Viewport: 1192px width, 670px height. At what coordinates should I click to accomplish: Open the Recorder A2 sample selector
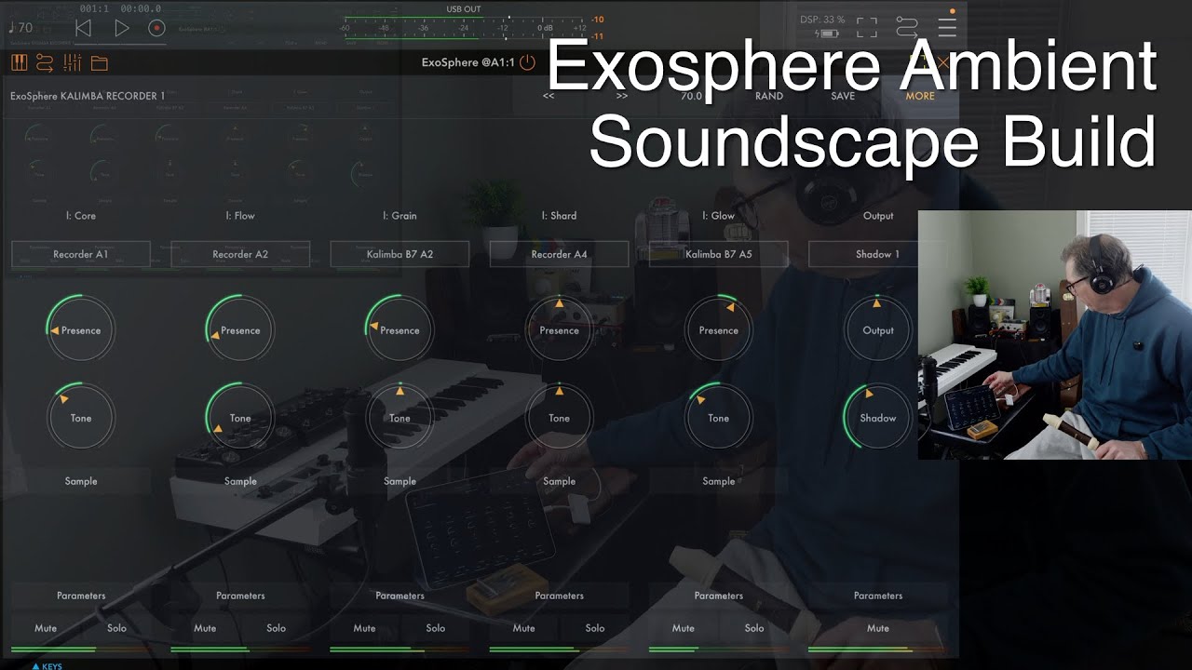click(x=240, y=254)
